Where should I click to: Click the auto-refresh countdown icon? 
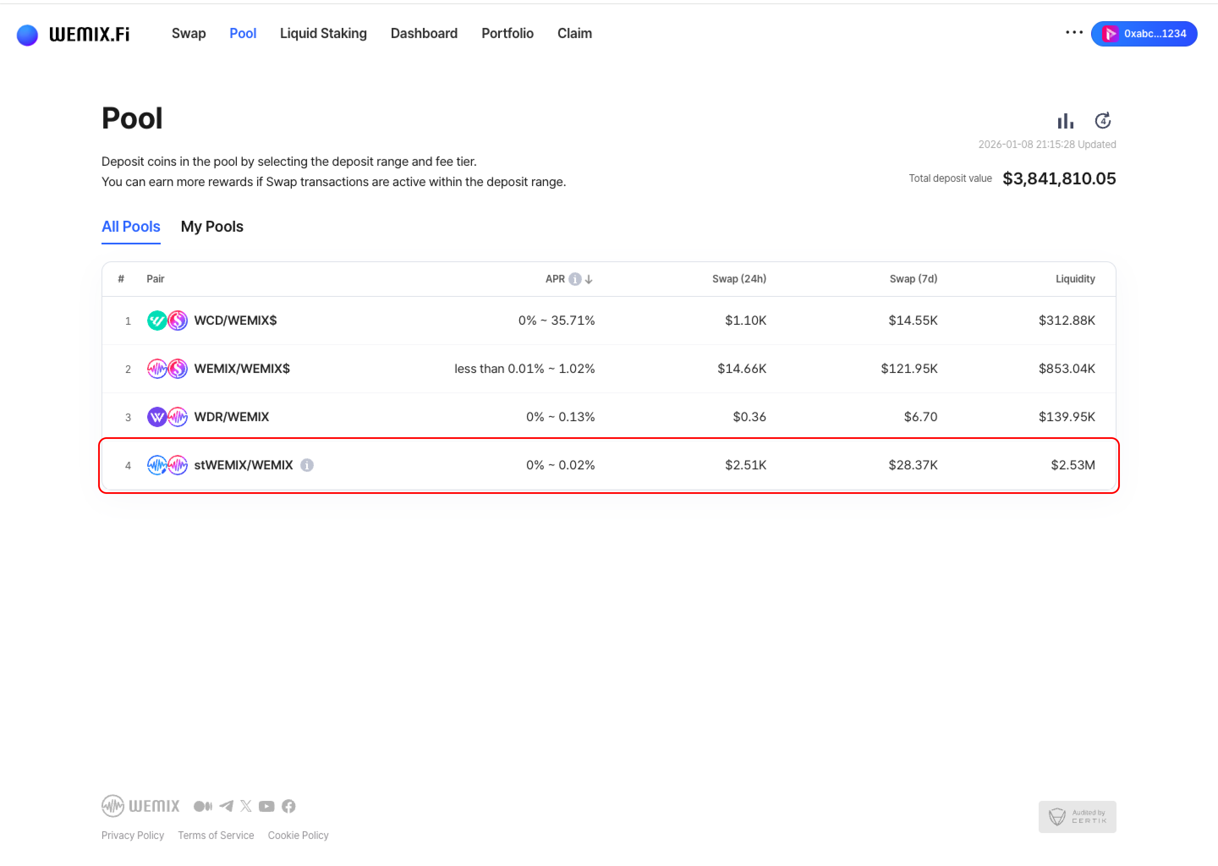[x=1103, y=121]
